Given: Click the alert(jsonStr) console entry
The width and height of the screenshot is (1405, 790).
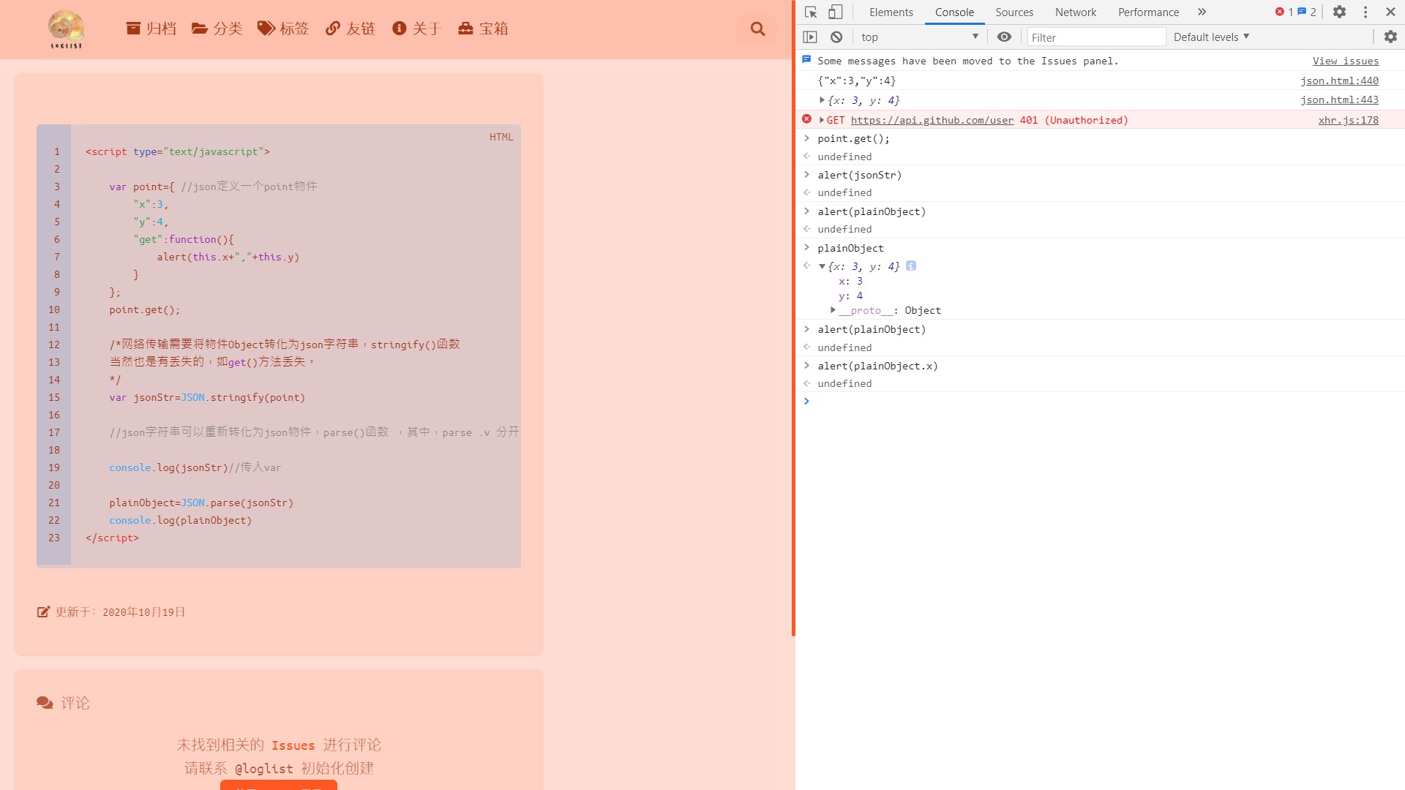Looking at the screenshot, I should click(859, 175).
